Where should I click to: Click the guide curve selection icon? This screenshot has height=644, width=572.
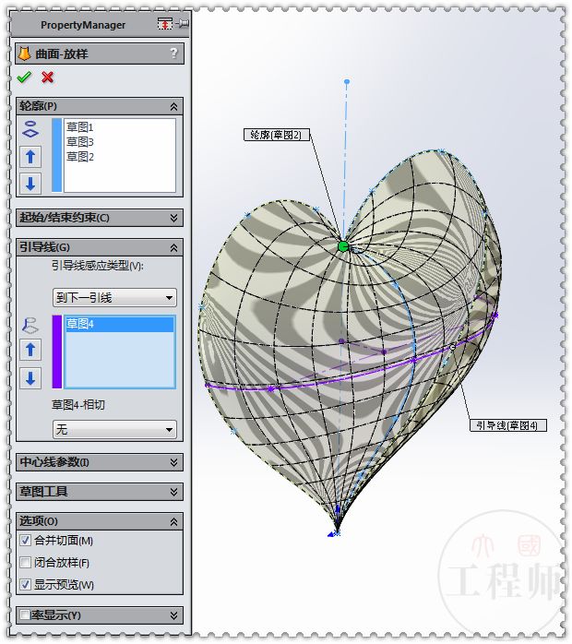[30, 326]
